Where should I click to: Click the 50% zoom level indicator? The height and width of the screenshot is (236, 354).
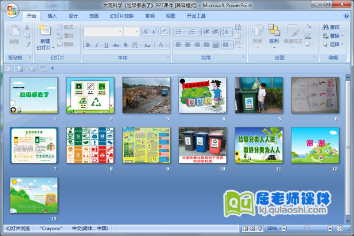[272, 228]
